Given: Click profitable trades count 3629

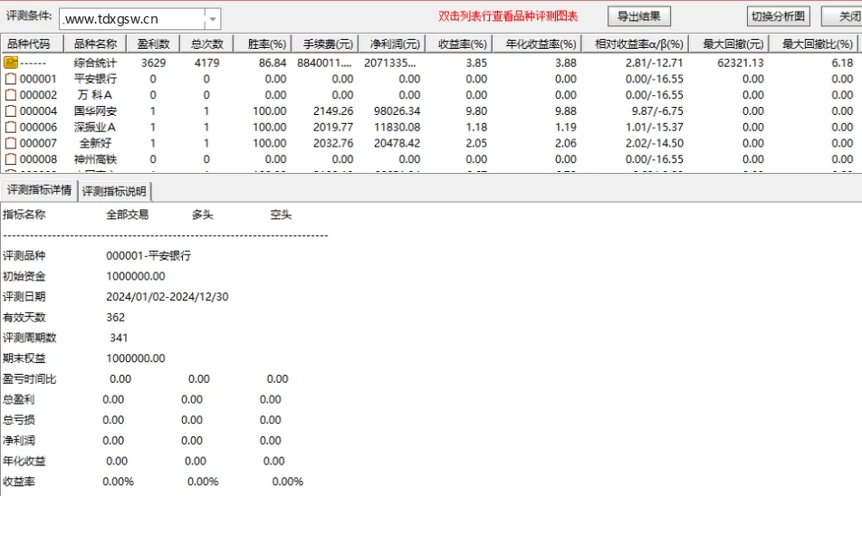Looking at the screenshot, I should 153,63.
